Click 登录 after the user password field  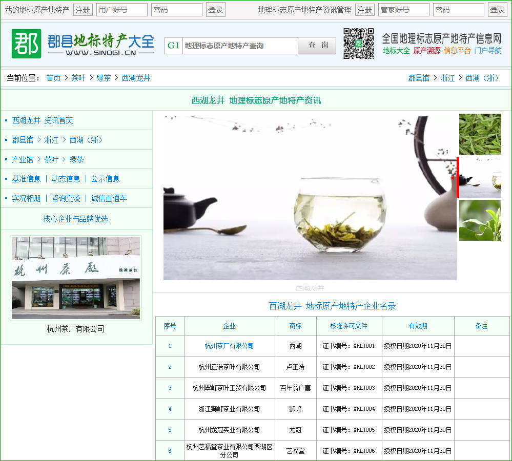[x=215, y=10]
